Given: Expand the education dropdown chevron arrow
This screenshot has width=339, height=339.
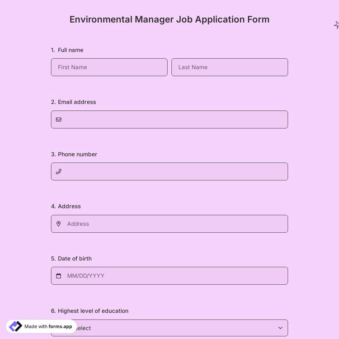Looking at the screenshot, I should (280, 328).
